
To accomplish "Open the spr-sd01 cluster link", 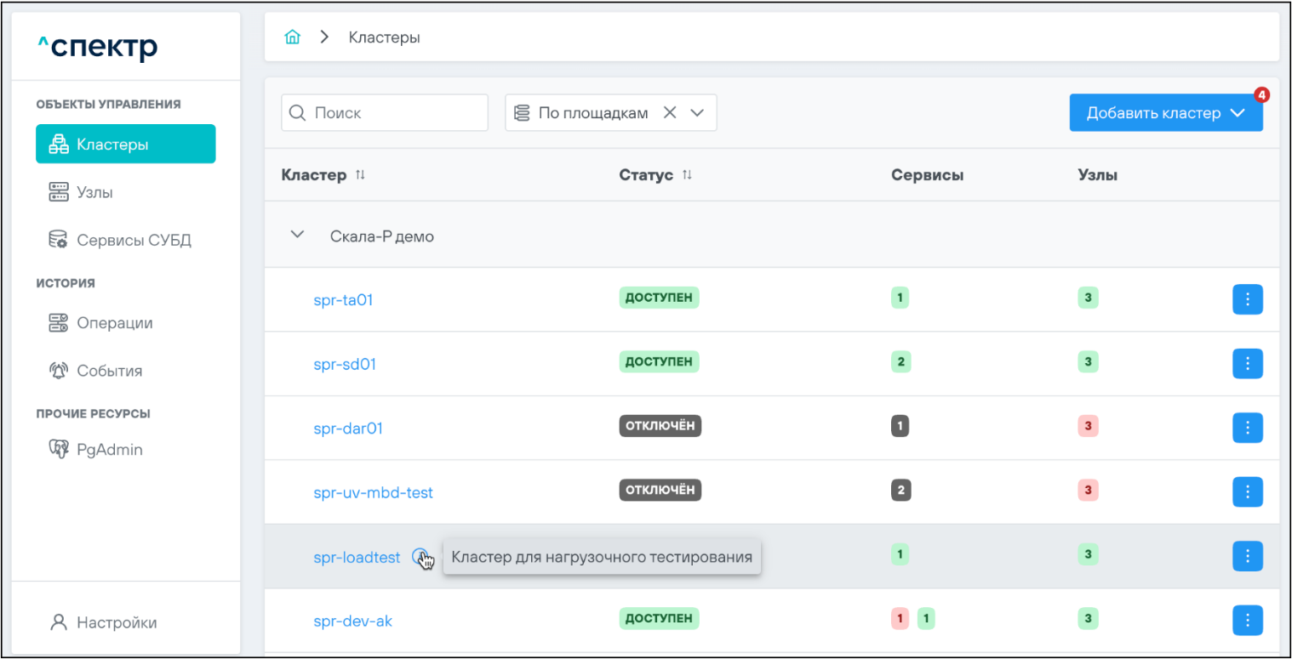I will coord(345,364).
